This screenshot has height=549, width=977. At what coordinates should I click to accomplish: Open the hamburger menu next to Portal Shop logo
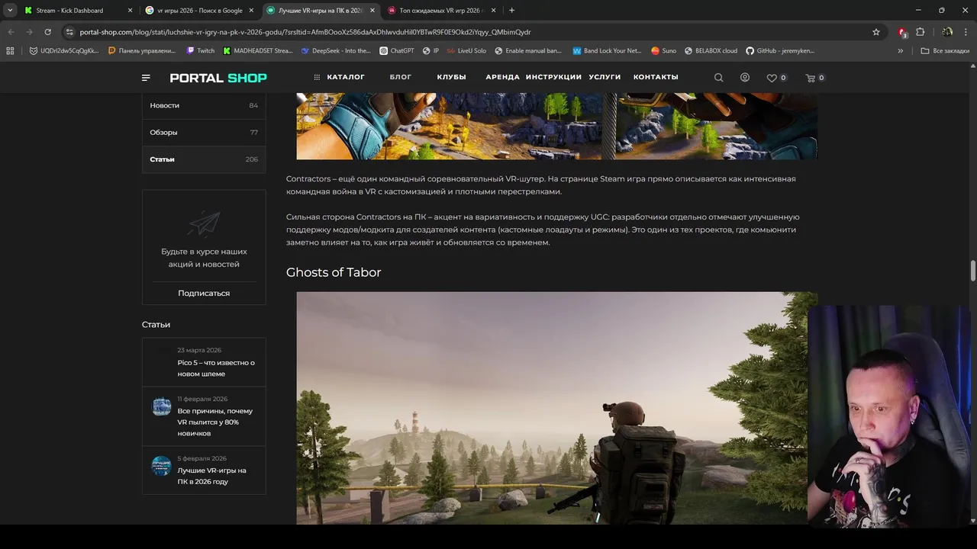point(146,78)
